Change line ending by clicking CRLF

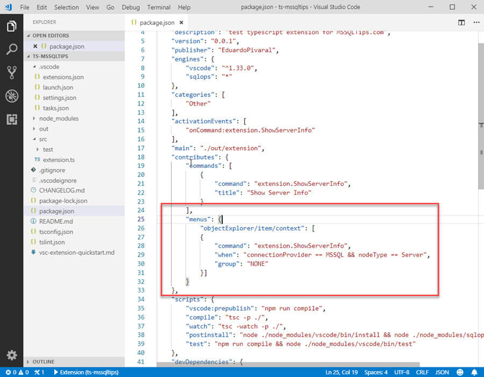[x=422, y=372]
